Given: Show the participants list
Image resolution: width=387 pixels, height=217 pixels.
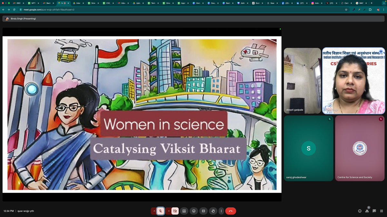Looking at the screenshot, I should pyautogui.click(x=367, y=211).
